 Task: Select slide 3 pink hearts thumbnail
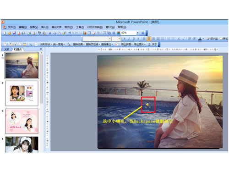point(22,121)
